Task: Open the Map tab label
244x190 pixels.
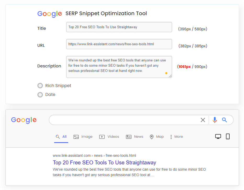Action: tap(160, 137)
